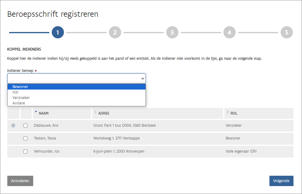Select Verzoeker in the dropdown list
302x194 pixels.
coord(21,98)
